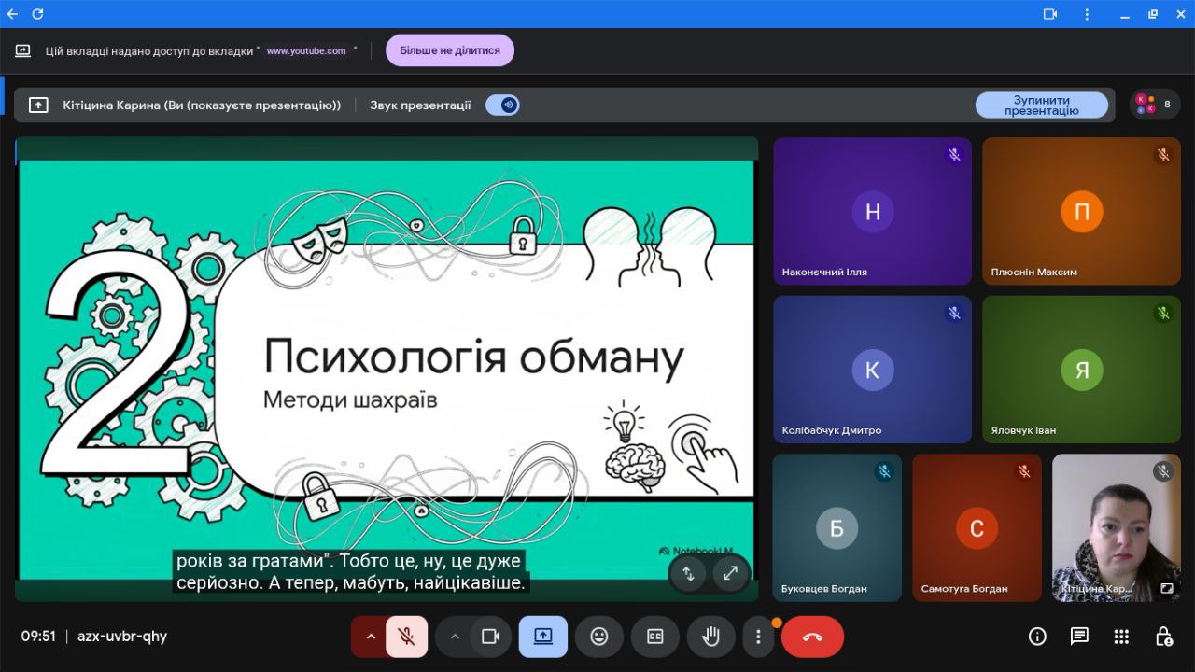Toggle the camera button

pos(490,637)
